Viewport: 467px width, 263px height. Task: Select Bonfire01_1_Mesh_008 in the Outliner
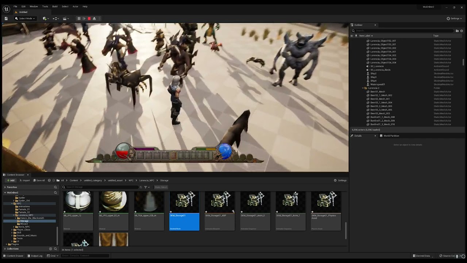382,117
